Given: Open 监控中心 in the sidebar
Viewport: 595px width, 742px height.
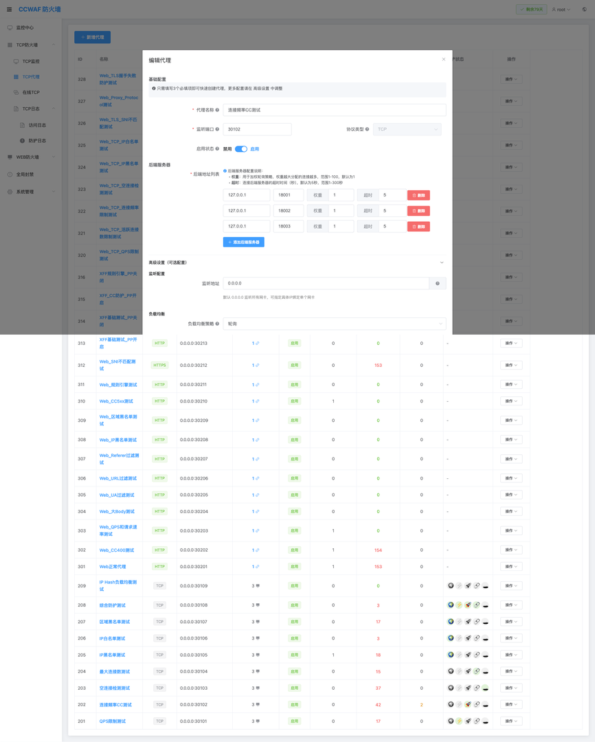Looking at the screenshot, I should (x=31, y=27).
